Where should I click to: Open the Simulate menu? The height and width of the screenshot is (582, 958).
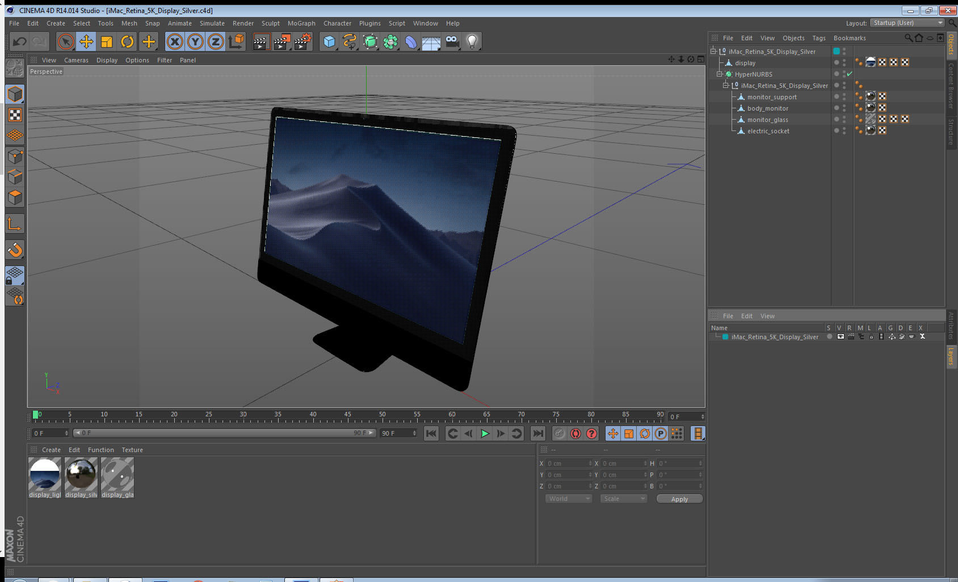click(x=212, y=23)
